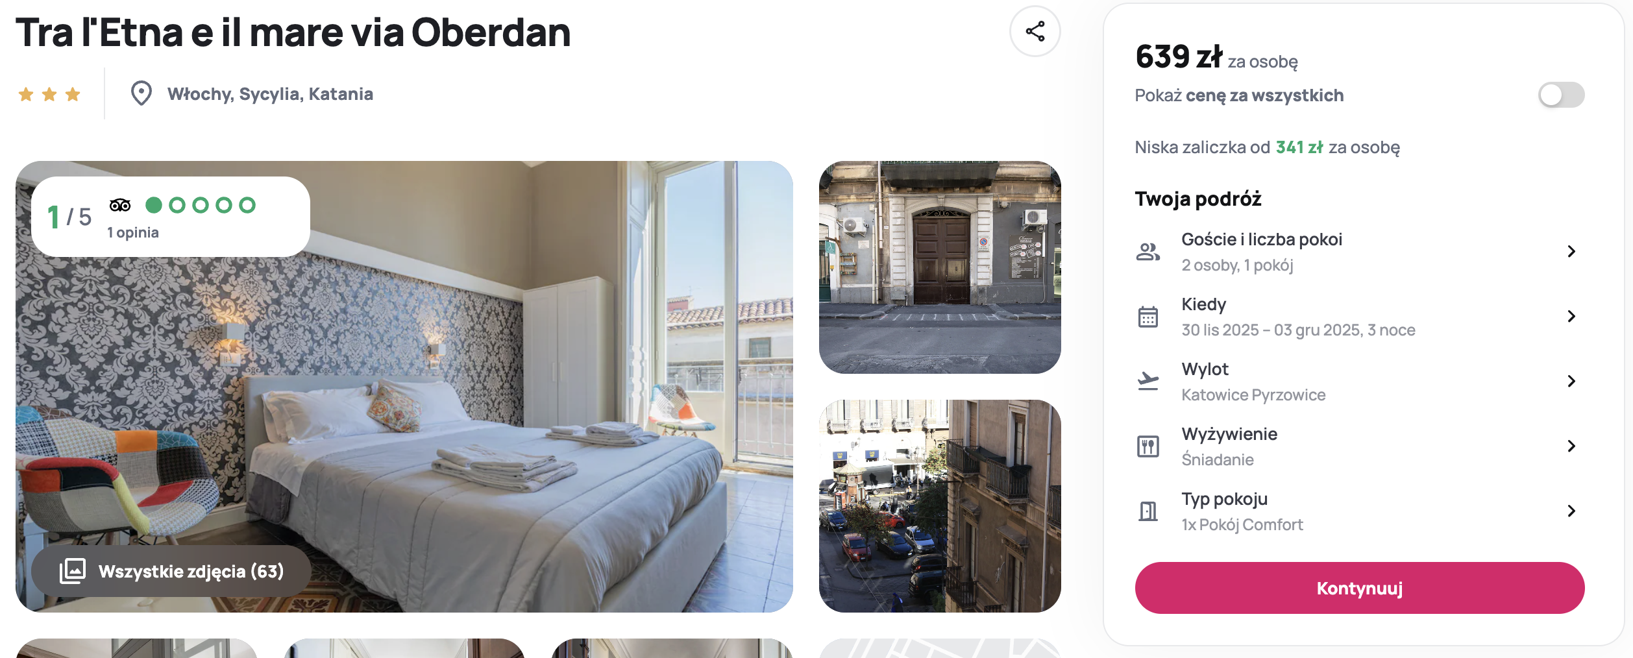Click the airplane departure icon
This screenshot has height=658, width=1633.
point(1148,381)
